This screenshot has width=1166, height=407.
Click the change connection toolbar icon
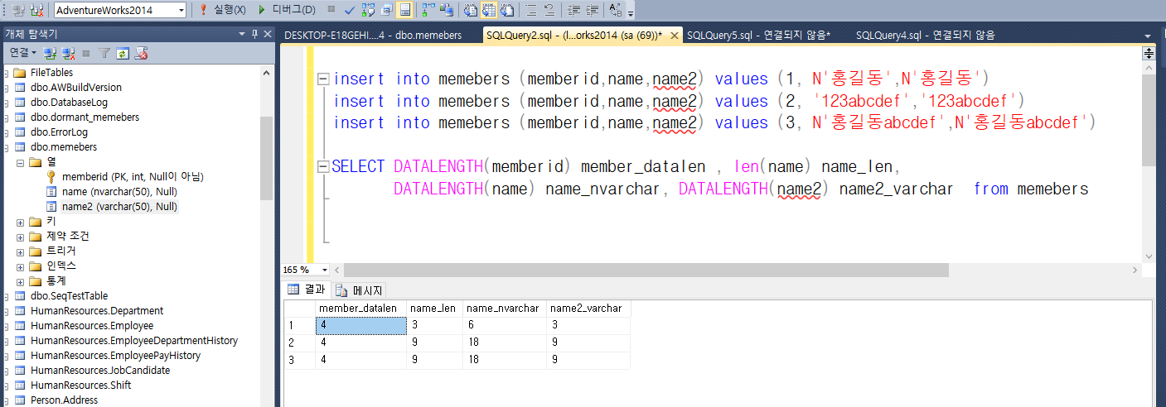pyautogui.click(x=37, y=10)
